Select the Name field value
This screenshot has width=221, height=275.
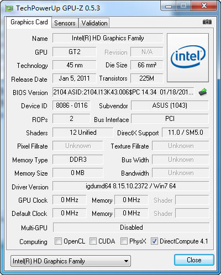[108, 38]
